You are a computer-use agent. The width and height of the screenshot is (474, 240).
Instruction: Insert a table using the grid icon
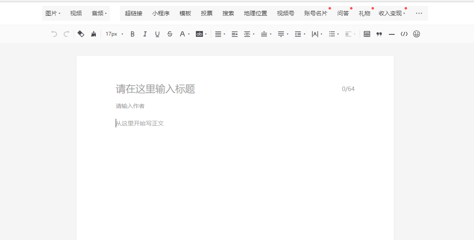367,34
